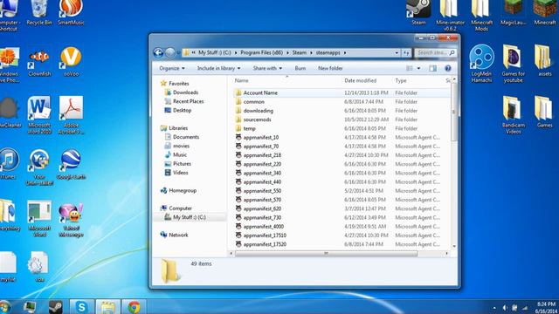Select Downloads in Favorites

coord(185,92)
